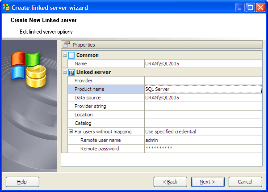The image size is (268, 192).
Task: Click the Provider string value field
Action: pyautogui.click(x=203, y=106)
